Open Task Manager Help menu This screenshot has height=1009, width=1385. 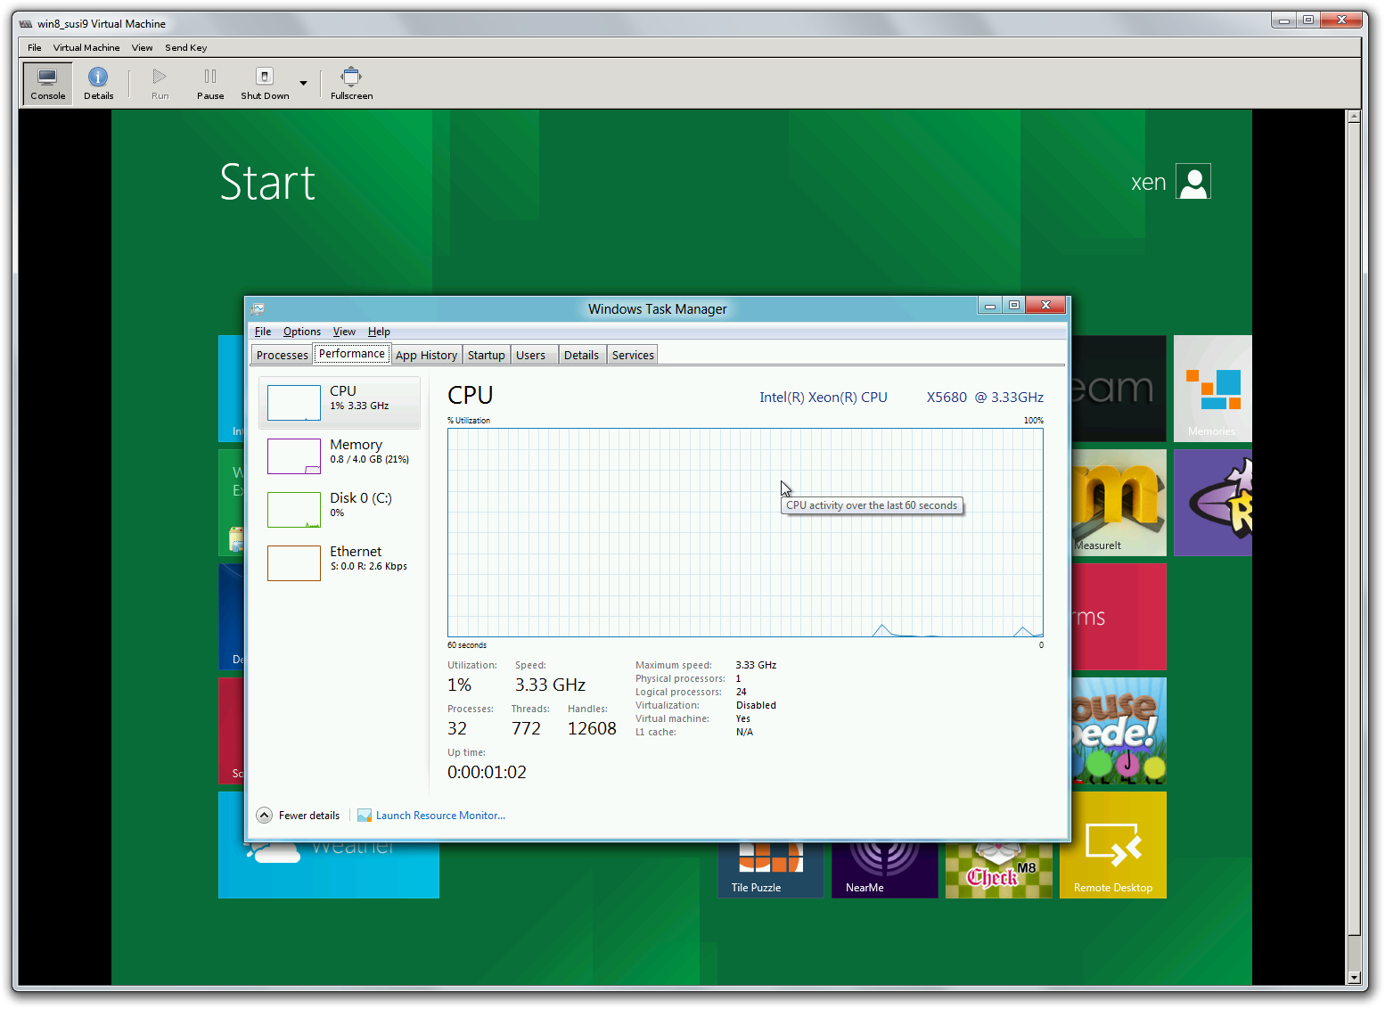pyautogui.click(x=379, y=332)
